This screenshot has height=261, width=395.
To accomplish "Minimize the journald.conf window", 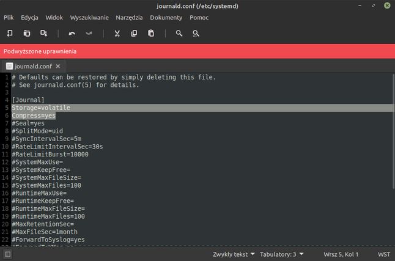I will 360,6.
